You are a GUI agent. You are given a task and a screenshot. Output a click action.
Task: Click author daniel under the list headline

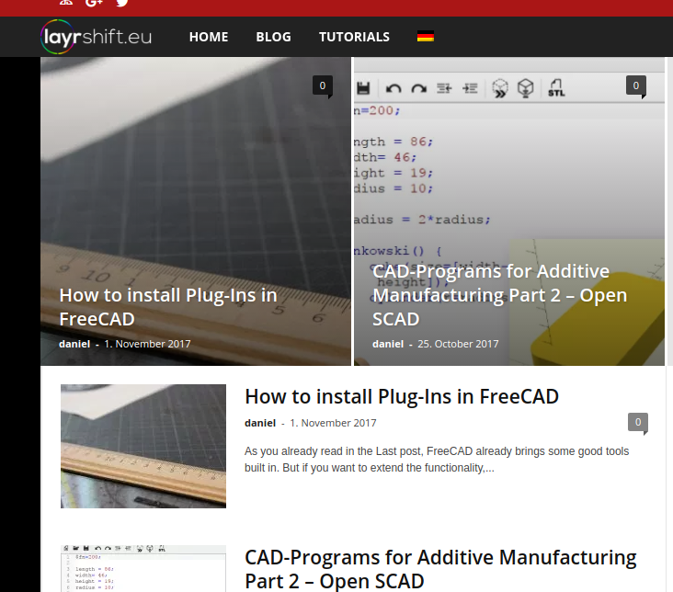tap(260, 423)
